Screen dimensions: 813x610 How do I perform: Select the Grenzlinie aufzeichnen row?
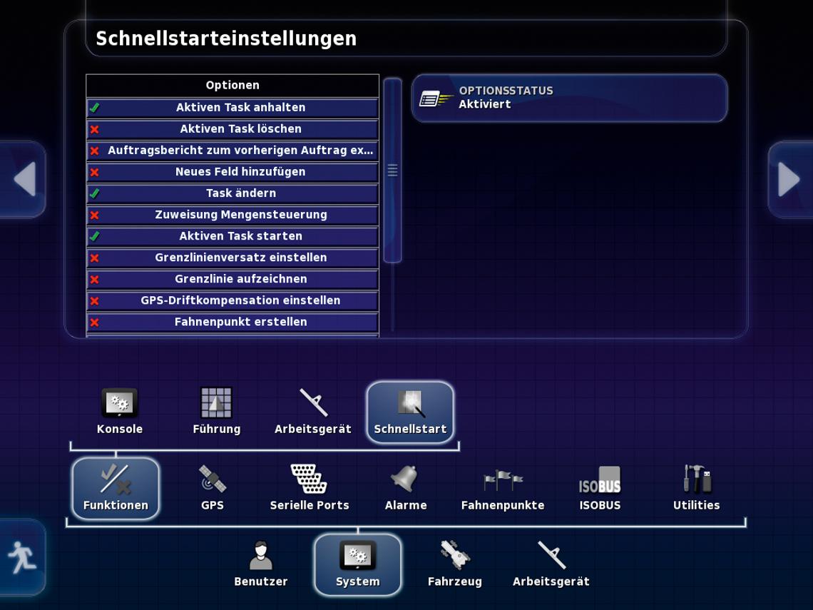[x=232, y=279]
